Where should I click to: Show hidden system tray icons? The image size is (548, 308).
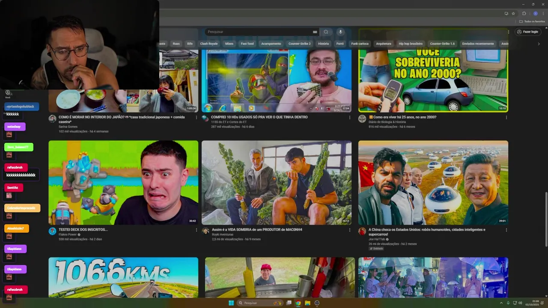coord(501,303)
